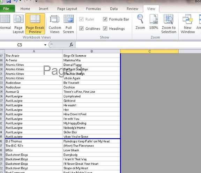This screenshot has height=173, width=201.
Task: Uncheck the Headings checkbox
Action: point(105,28)
